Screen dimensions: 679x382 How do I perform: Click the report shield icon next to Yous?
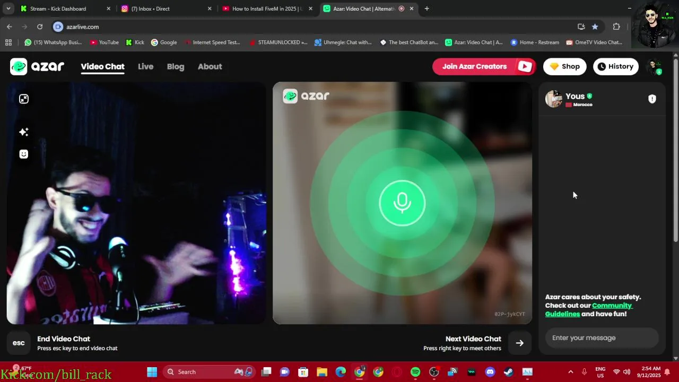point(652,99)
